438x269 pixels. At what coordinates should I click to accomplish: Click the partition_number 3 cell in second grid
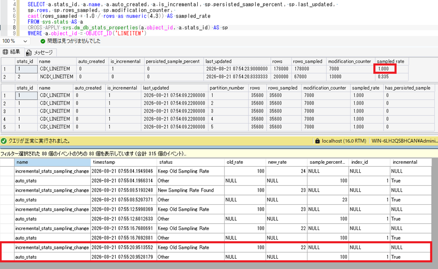point(228,111)
